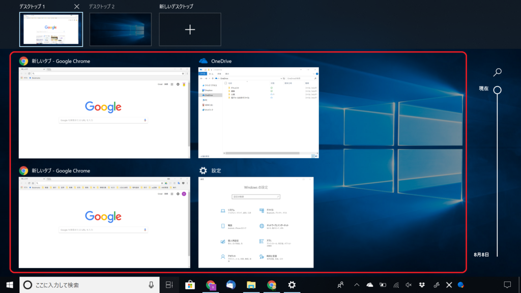Screen dimensions: 521x293
Task: Open the Windows Start menu
Action: click(x=10, y=285)
